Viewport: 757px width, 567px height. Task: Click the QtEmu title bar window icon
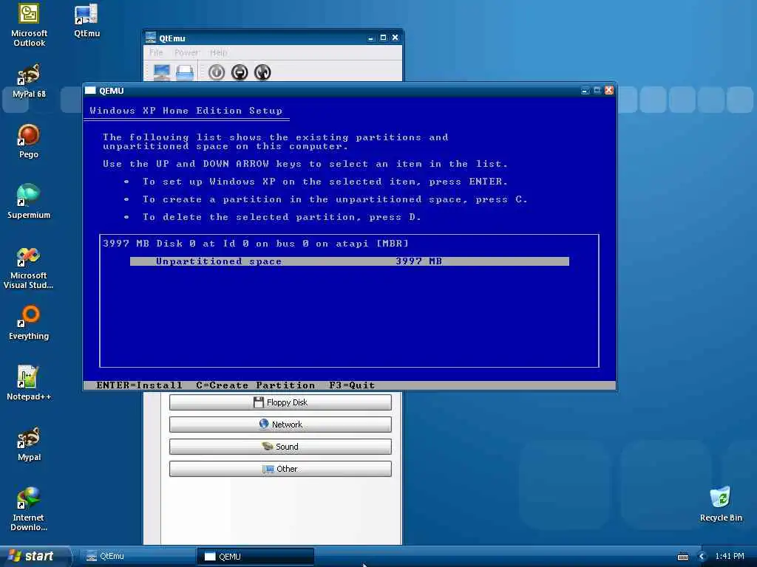coord(151,38)
